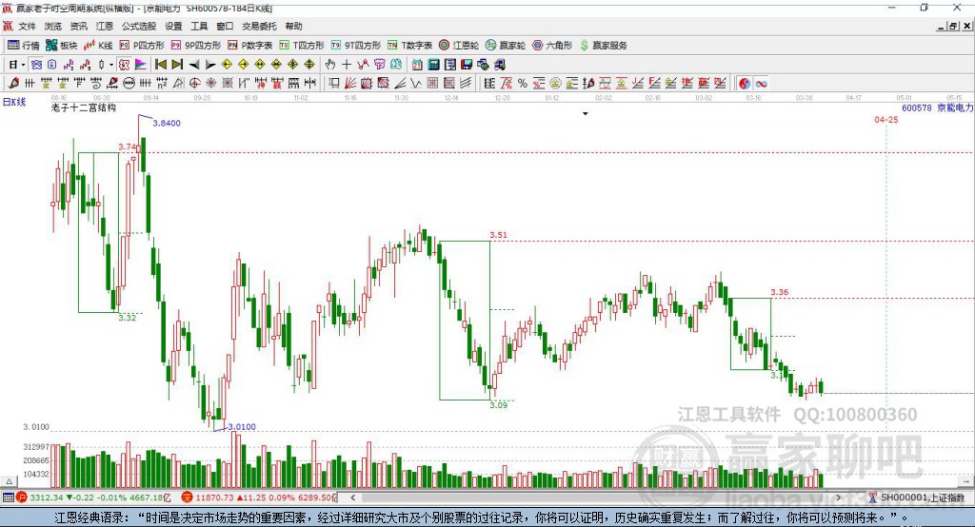Open the 江恩轮 Gann wheel
Viewport: 975px width, 527px height.
459,46
